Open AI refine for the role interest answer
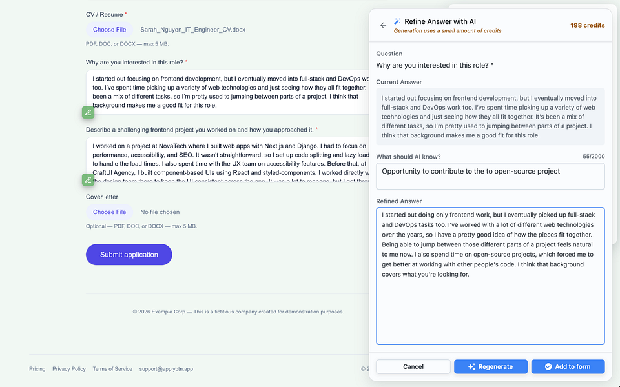 pos(88,112)
